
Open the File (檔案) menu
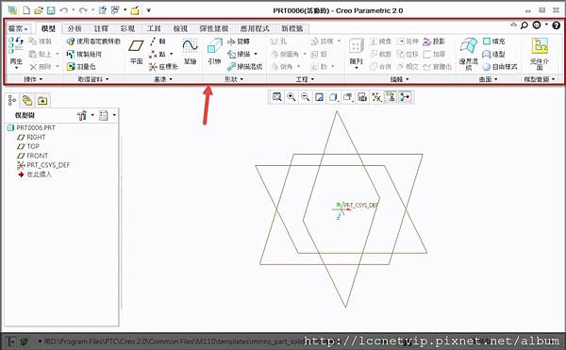point(18,28)
